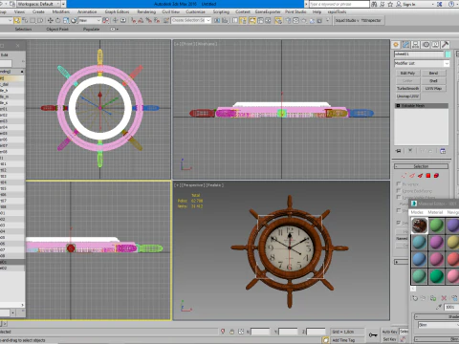Select the Edge sub-object level icon
This screenshot has width=459, height=344.
tap(412, 176)
